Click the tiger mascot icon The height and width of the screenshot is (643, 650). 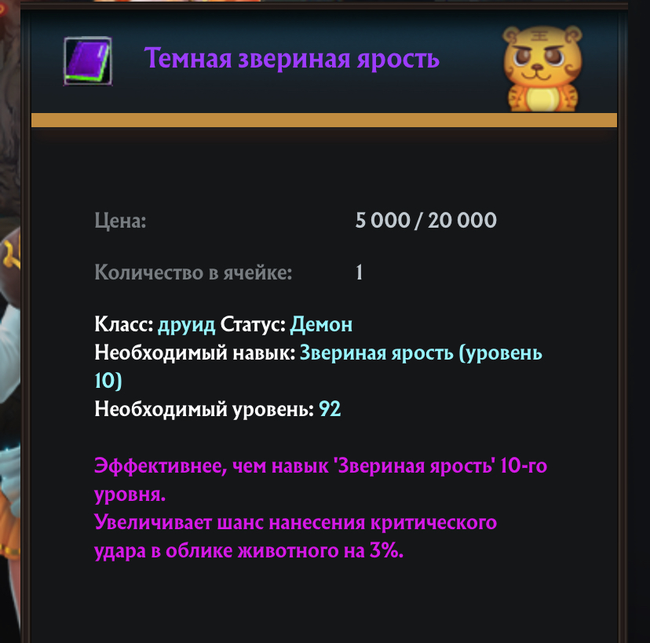point(542,69)
